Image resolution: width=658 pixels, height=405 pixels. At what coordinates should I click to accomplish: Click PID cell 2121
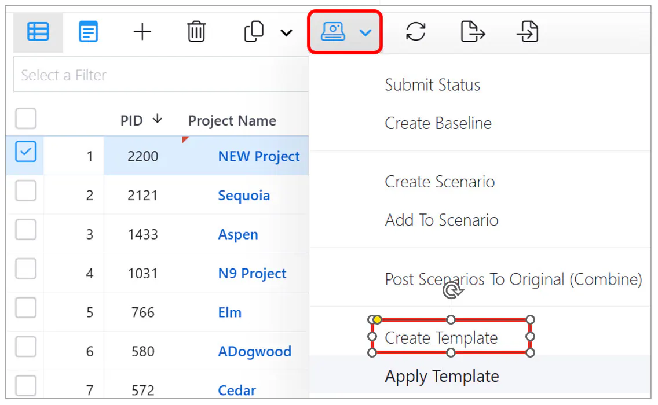142,196
